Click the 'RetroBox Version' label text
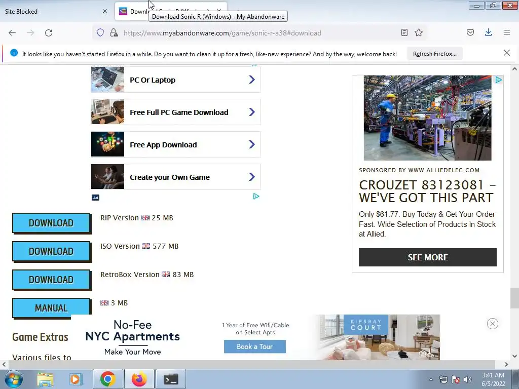Screen dimensions: 519x389 (130, 275)
